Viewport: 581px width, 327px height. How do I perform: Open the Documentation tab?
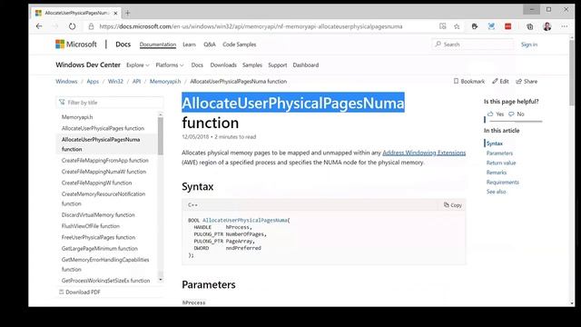158,45
